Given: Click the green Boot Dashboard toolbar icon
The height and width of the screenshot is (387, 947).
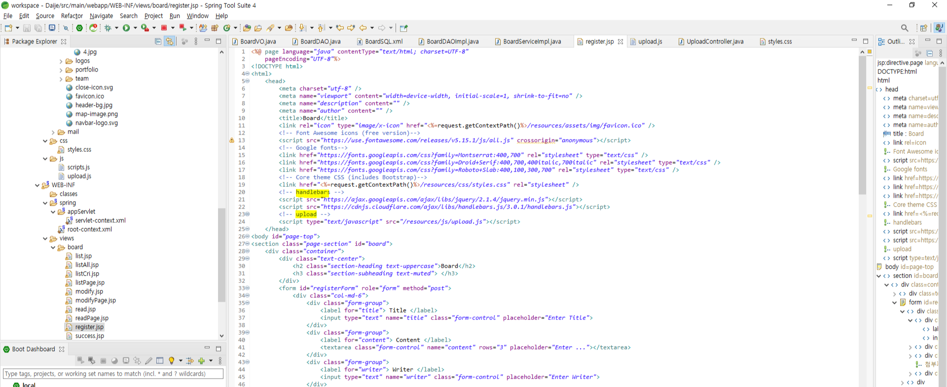Looking at the screenshot, I should coord(79,28).
